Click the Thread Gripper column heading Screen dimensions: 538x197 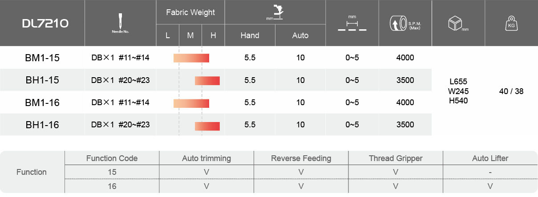396,158
